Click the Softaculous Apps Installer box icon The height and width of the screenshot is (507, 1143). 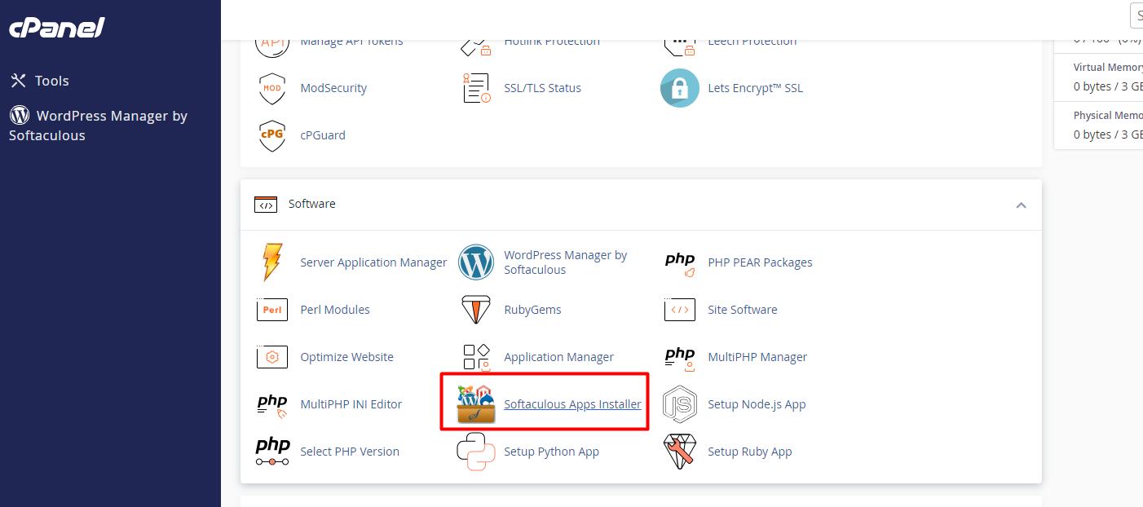(476, 404)
